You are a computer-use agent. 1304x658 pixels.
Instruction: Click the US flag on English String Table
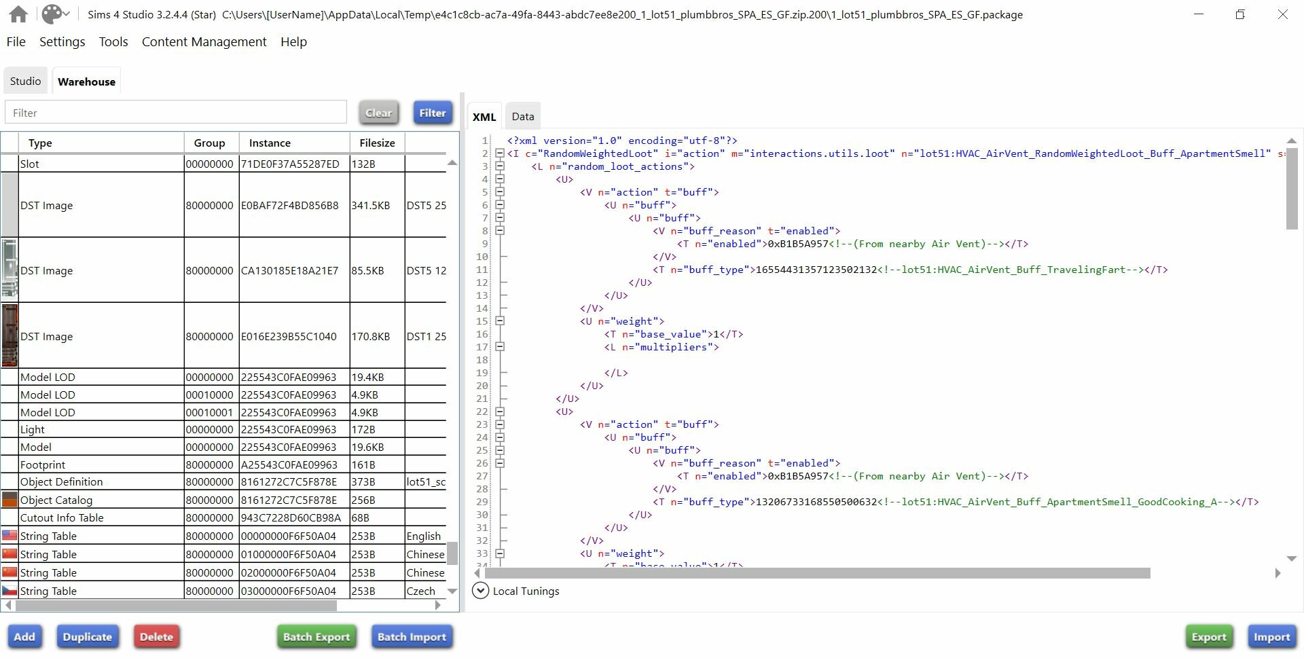(10, 536)
